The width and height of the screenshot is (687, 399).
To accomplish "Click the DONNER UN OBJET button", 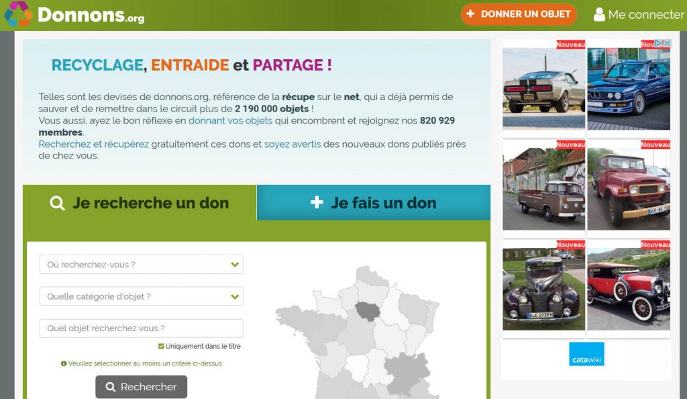I will tap(519, 14).
